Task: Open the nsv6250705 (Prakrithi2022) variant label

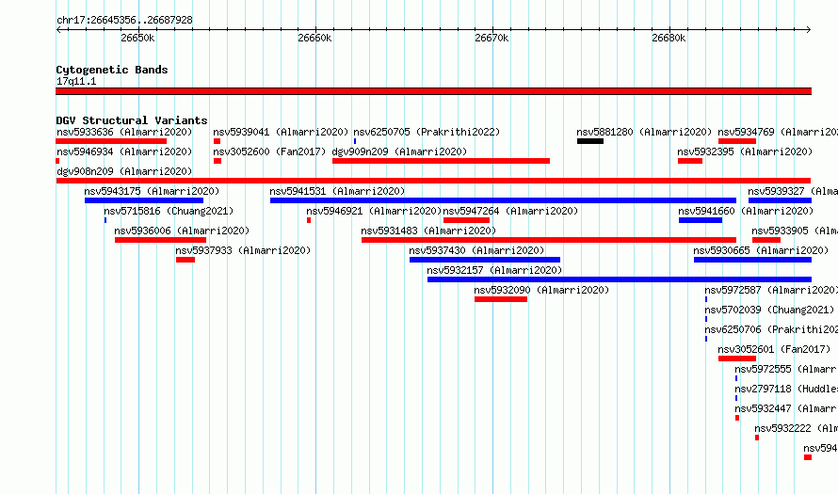Action: [427, 132]
